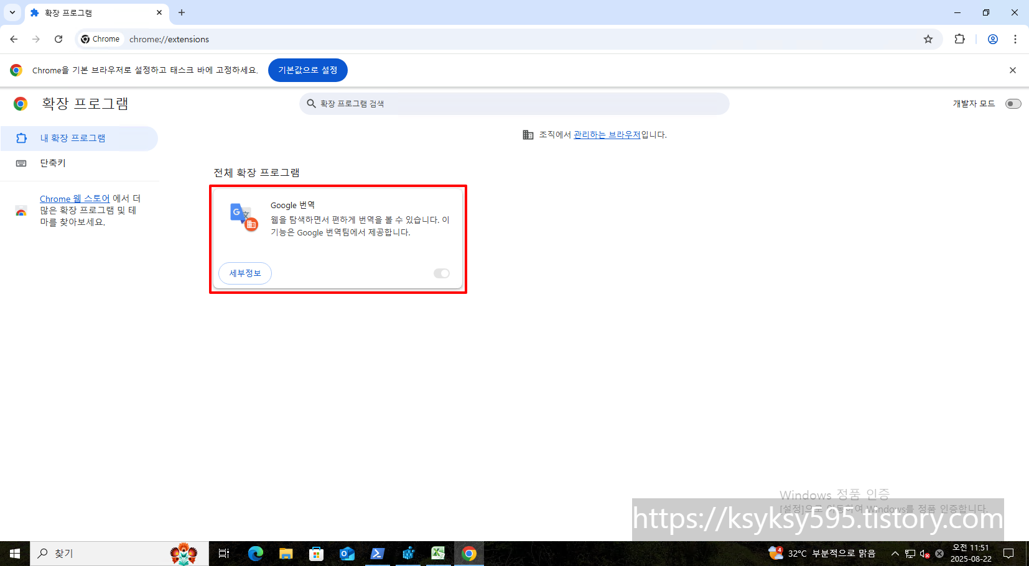Click the forward navigation arrow

(x=36, y=39)
